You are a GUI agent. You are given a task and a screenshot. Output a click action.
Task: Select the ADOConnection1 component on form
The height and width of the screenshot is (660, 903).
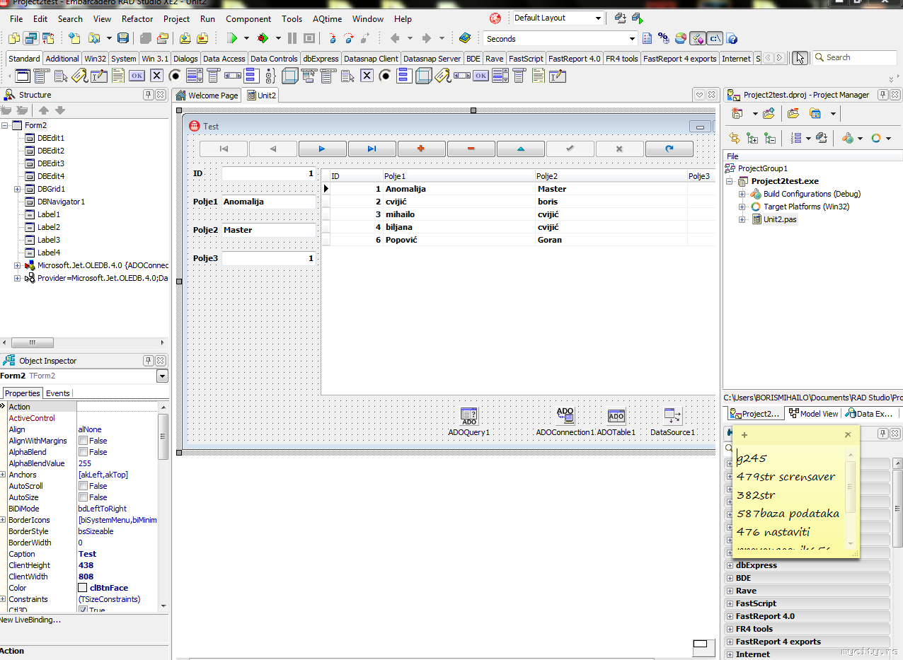click(x=565, y=416)
